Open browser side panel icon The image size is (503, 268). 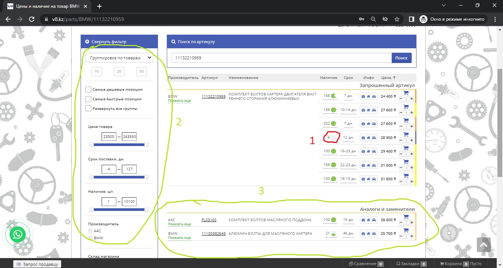pyautogui.click(x=412, y=19)
